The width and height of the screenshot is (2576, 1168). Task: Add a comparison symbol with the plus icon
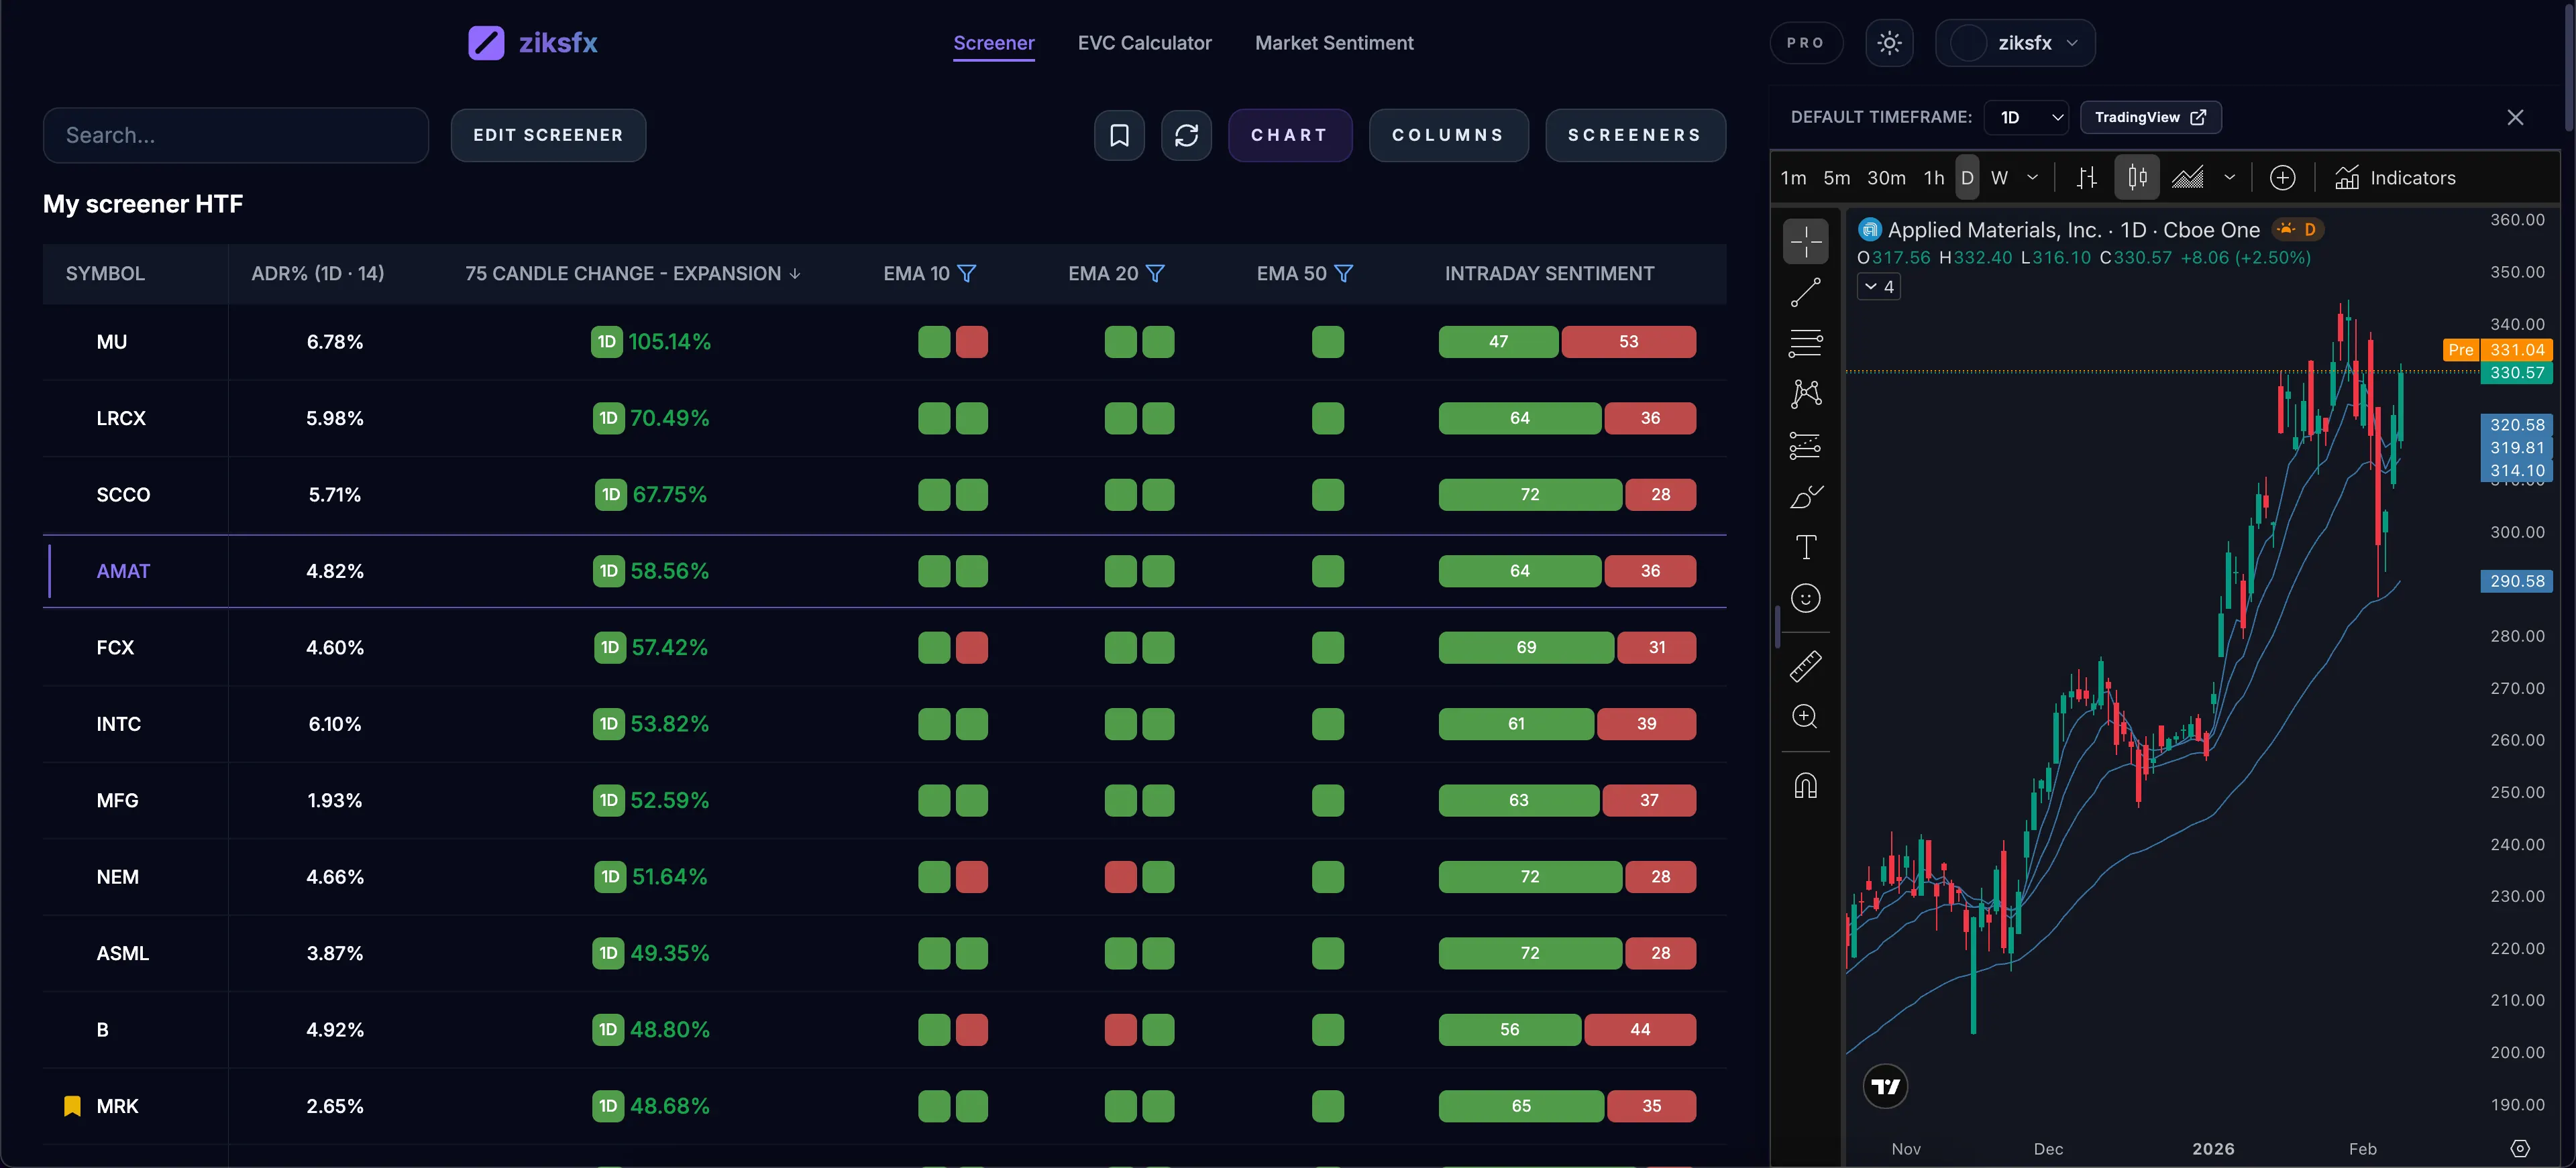[x=2284, y=177]
